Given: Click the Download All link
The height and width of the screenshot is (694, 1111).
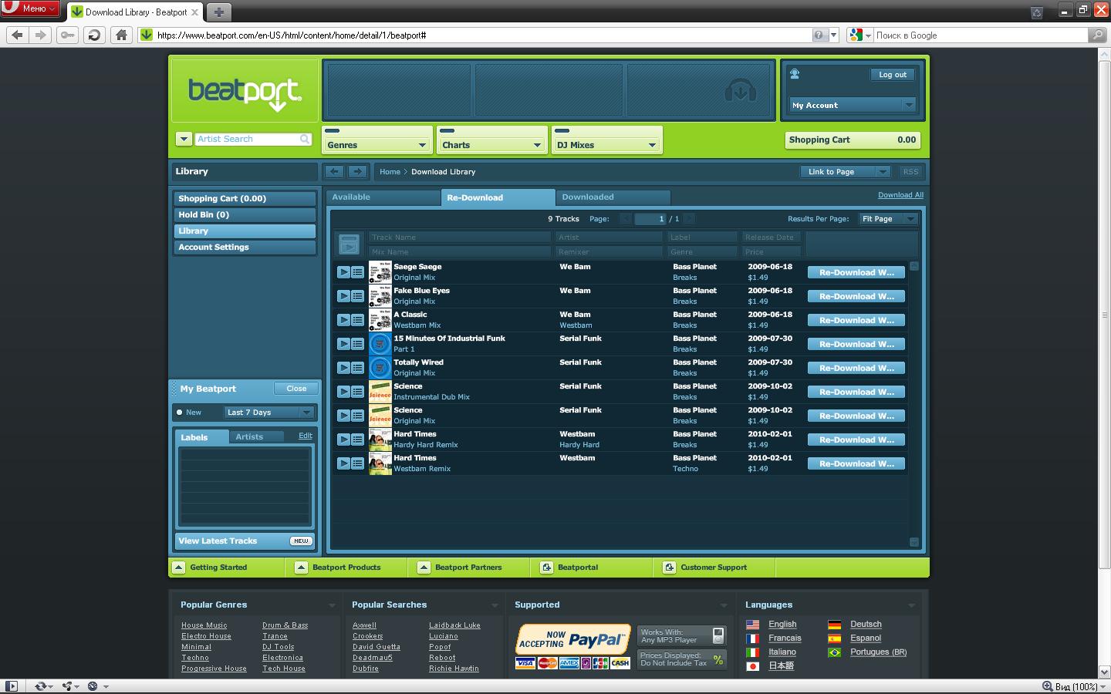Looking at the screenshot, I should pos(900,195).
